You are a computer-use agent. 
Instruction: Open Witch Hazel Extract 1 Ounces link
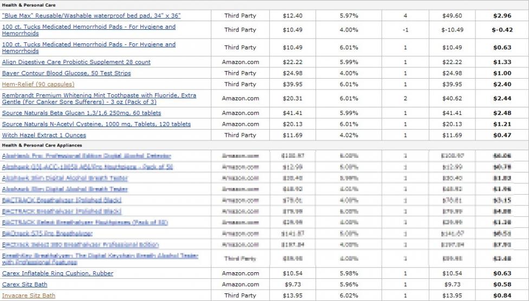44,136
